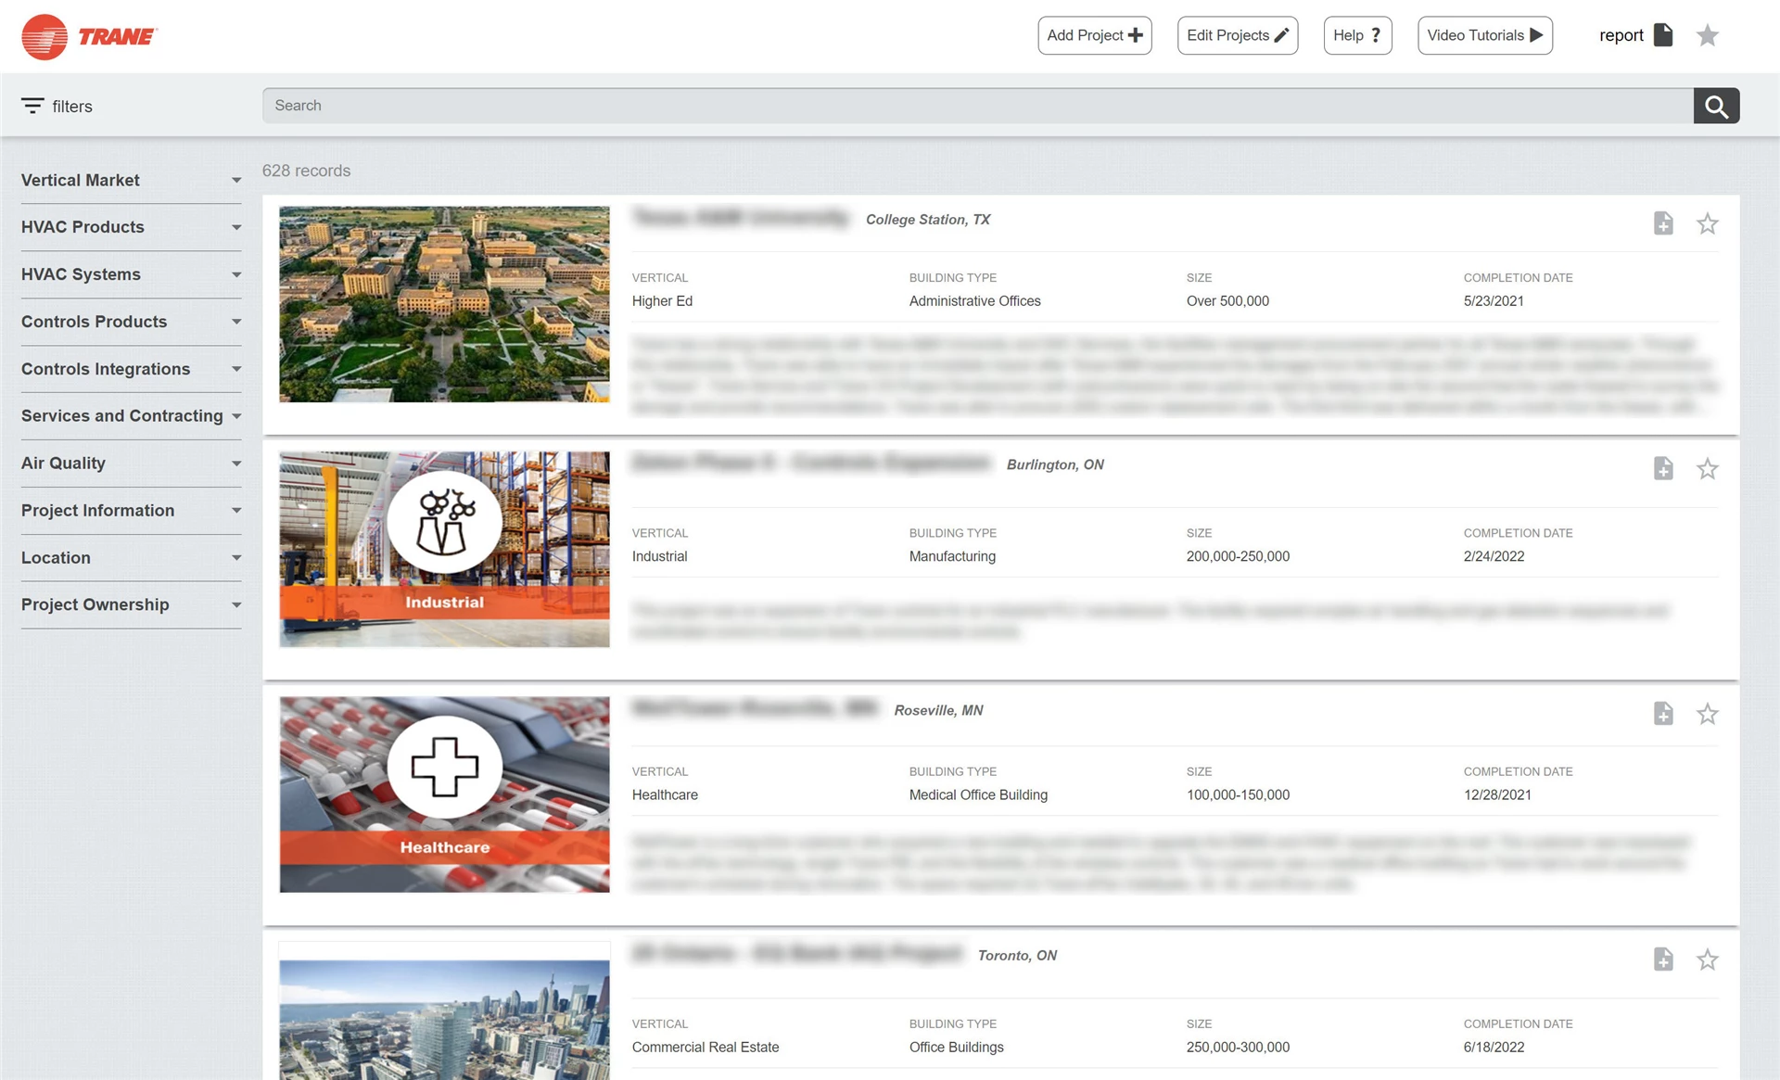
Task: Add Toronto project to report
Action: 1663,959
